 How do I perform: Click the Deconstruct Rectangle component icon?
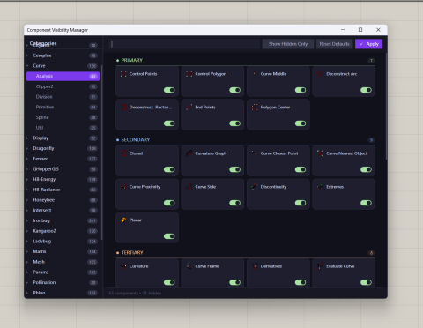123,107
